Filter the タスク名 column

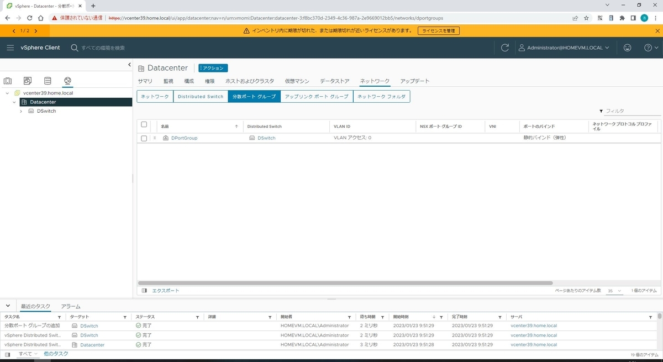59,317
